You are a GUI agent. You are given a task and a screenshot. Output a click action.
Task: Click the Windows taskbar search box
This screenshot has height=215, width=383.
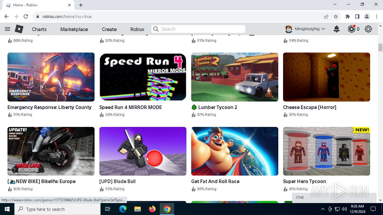(x=57, y=209)
